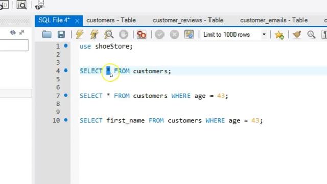Click statement marker dot on line 7

[x=66, y=95]
